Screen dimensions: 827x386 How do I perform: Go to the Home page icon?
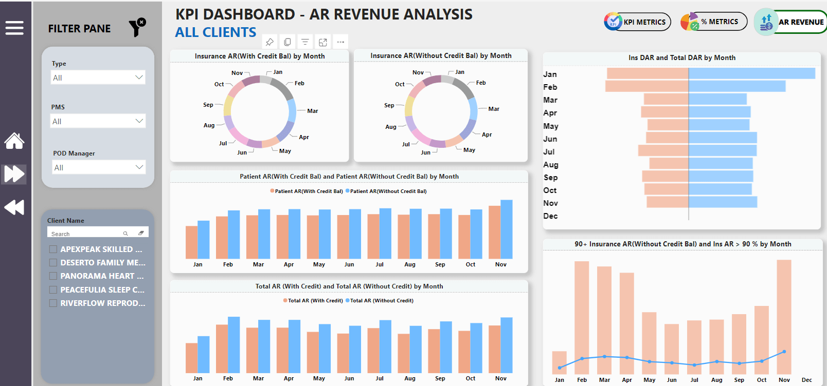coord(14,141)
